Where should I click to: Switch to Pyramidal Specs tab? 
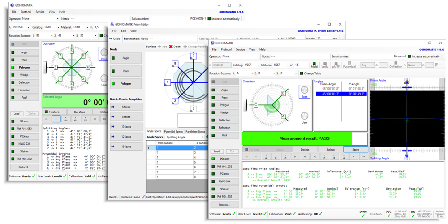point(173,131)
